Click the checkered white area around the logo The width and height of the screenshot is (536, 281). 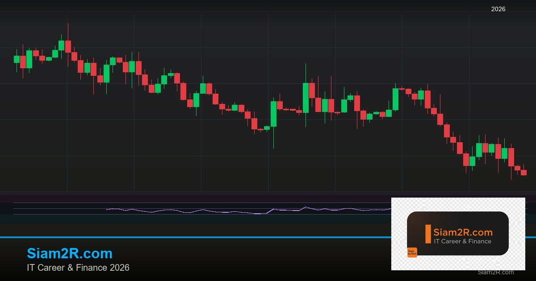[x=400, y=263]
